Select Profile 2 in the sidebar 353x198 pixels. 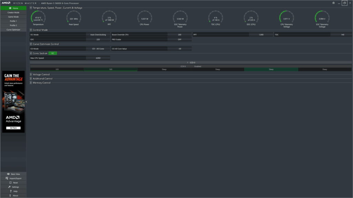coord(13,25)
